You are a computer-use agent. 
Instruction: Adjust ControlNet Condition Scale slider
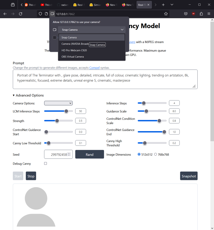click(152, 121)
